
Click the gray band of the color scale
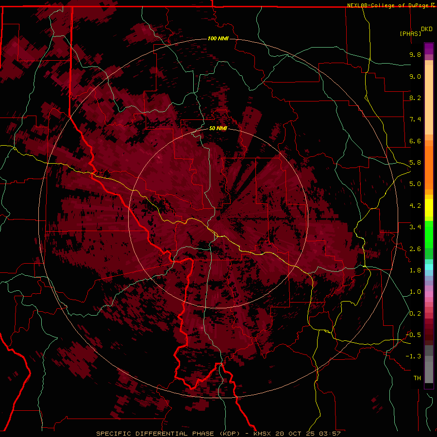click(x=429, y=364)
